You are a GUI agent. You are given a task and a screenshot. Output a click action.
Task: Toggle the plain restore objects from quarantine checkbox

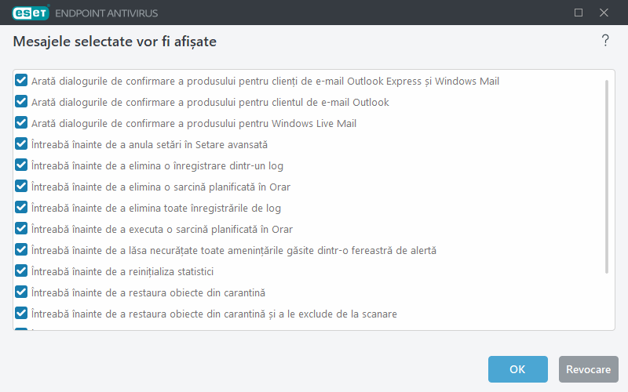(x=21, y=292)
